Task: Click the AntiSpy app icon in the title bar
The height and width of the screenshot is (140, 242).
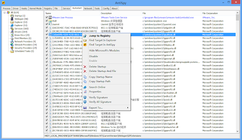Action: [3, 3]
